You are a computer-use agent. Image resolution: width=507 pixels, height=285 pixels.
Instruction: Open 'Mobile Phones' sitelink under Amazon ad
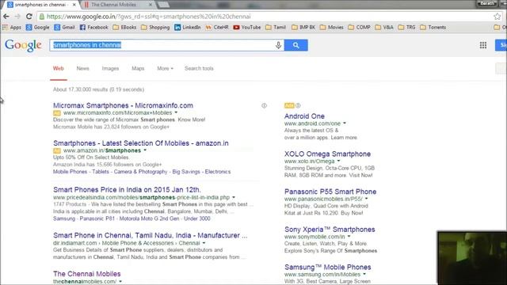click(71, 172)
